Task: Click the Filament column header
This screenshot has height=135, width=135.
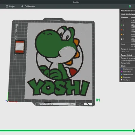Action: [124, 18]
